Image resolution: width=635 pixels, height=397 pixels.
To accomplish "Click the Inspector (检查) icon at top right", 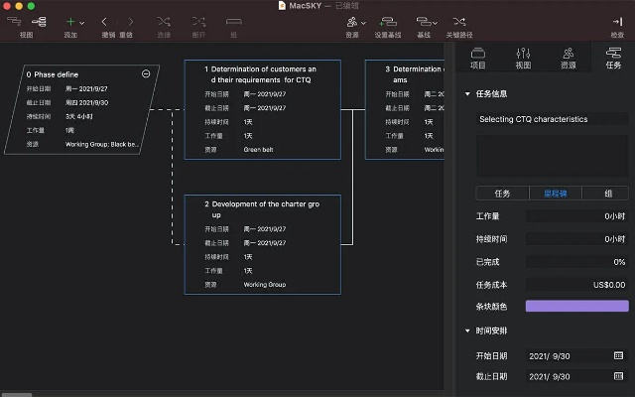I will tap(617, 21).
